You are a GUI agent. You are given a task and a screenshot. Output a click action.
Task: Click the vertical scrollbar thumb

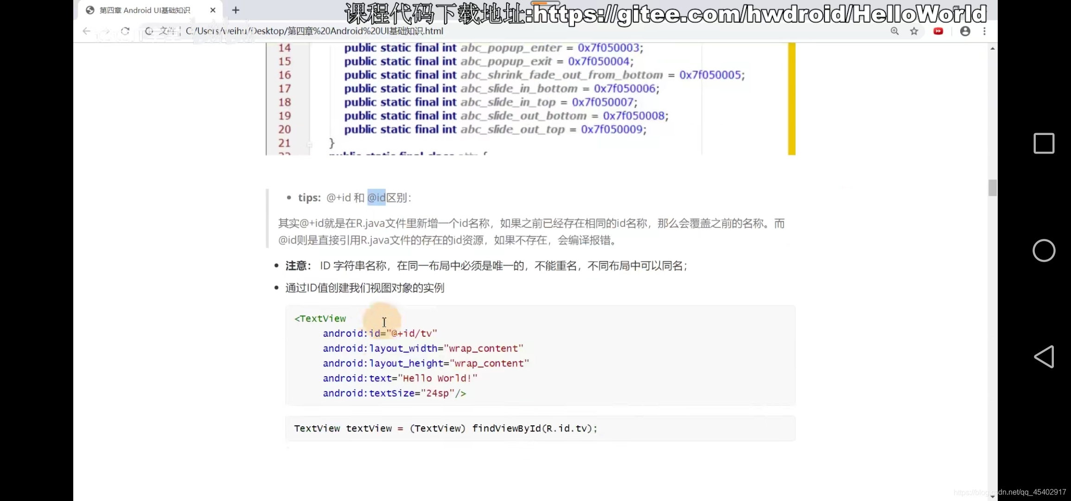993,188
